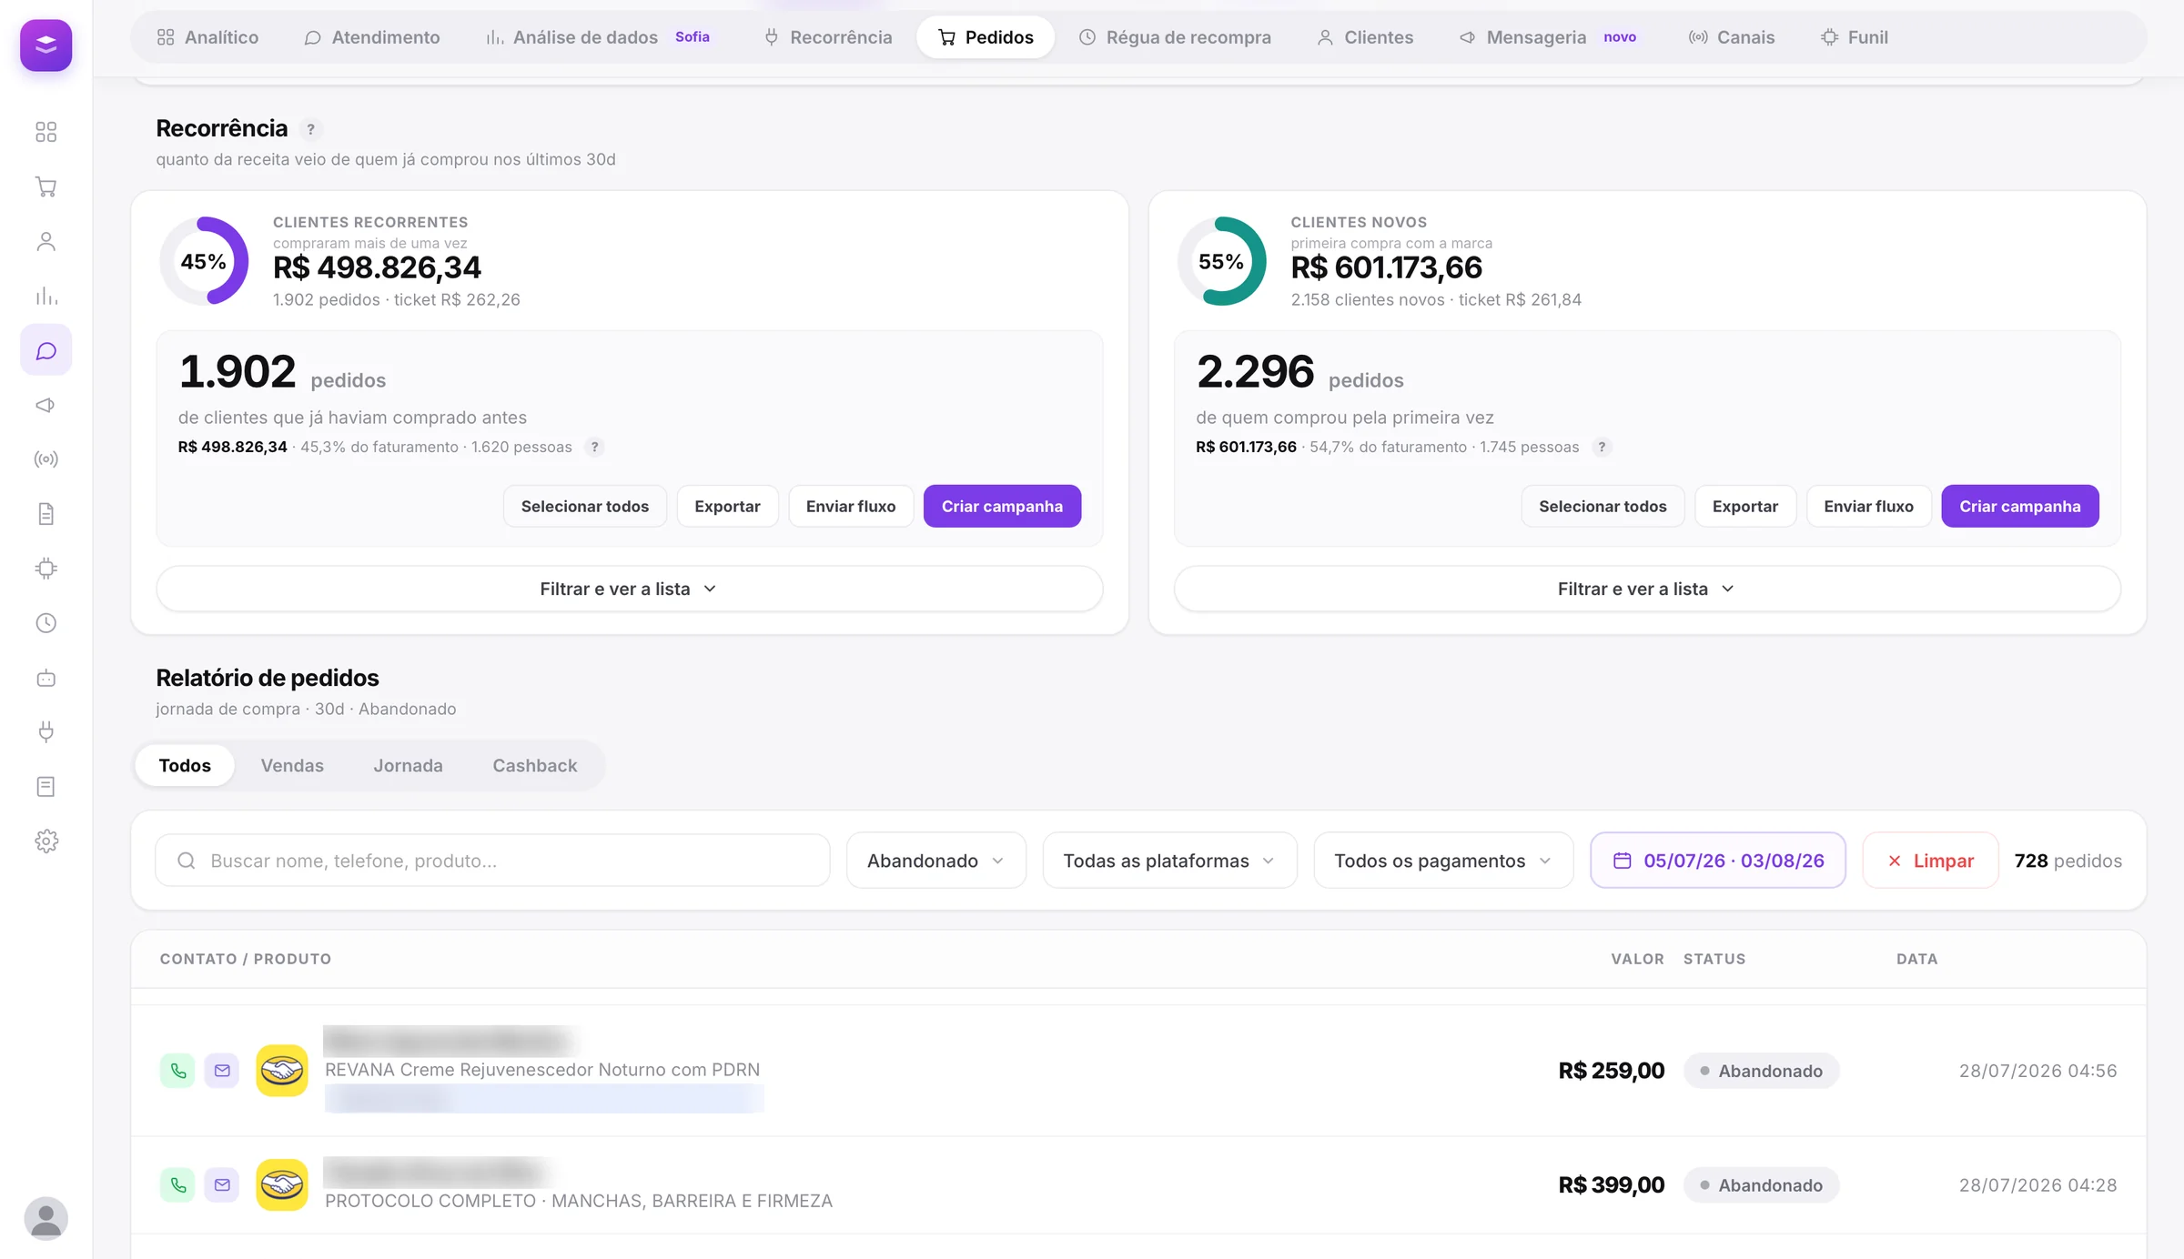Click the help icon beside Recorrência heading
This screenshot has width=2184, height=1259.
click(x=310, y=129)
